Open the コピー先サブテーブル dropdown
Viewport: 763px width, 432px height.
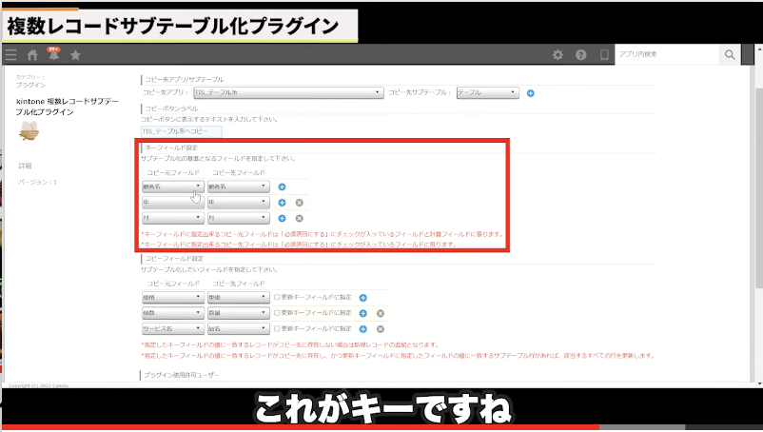pyautogui.click(x=487, y=92)
